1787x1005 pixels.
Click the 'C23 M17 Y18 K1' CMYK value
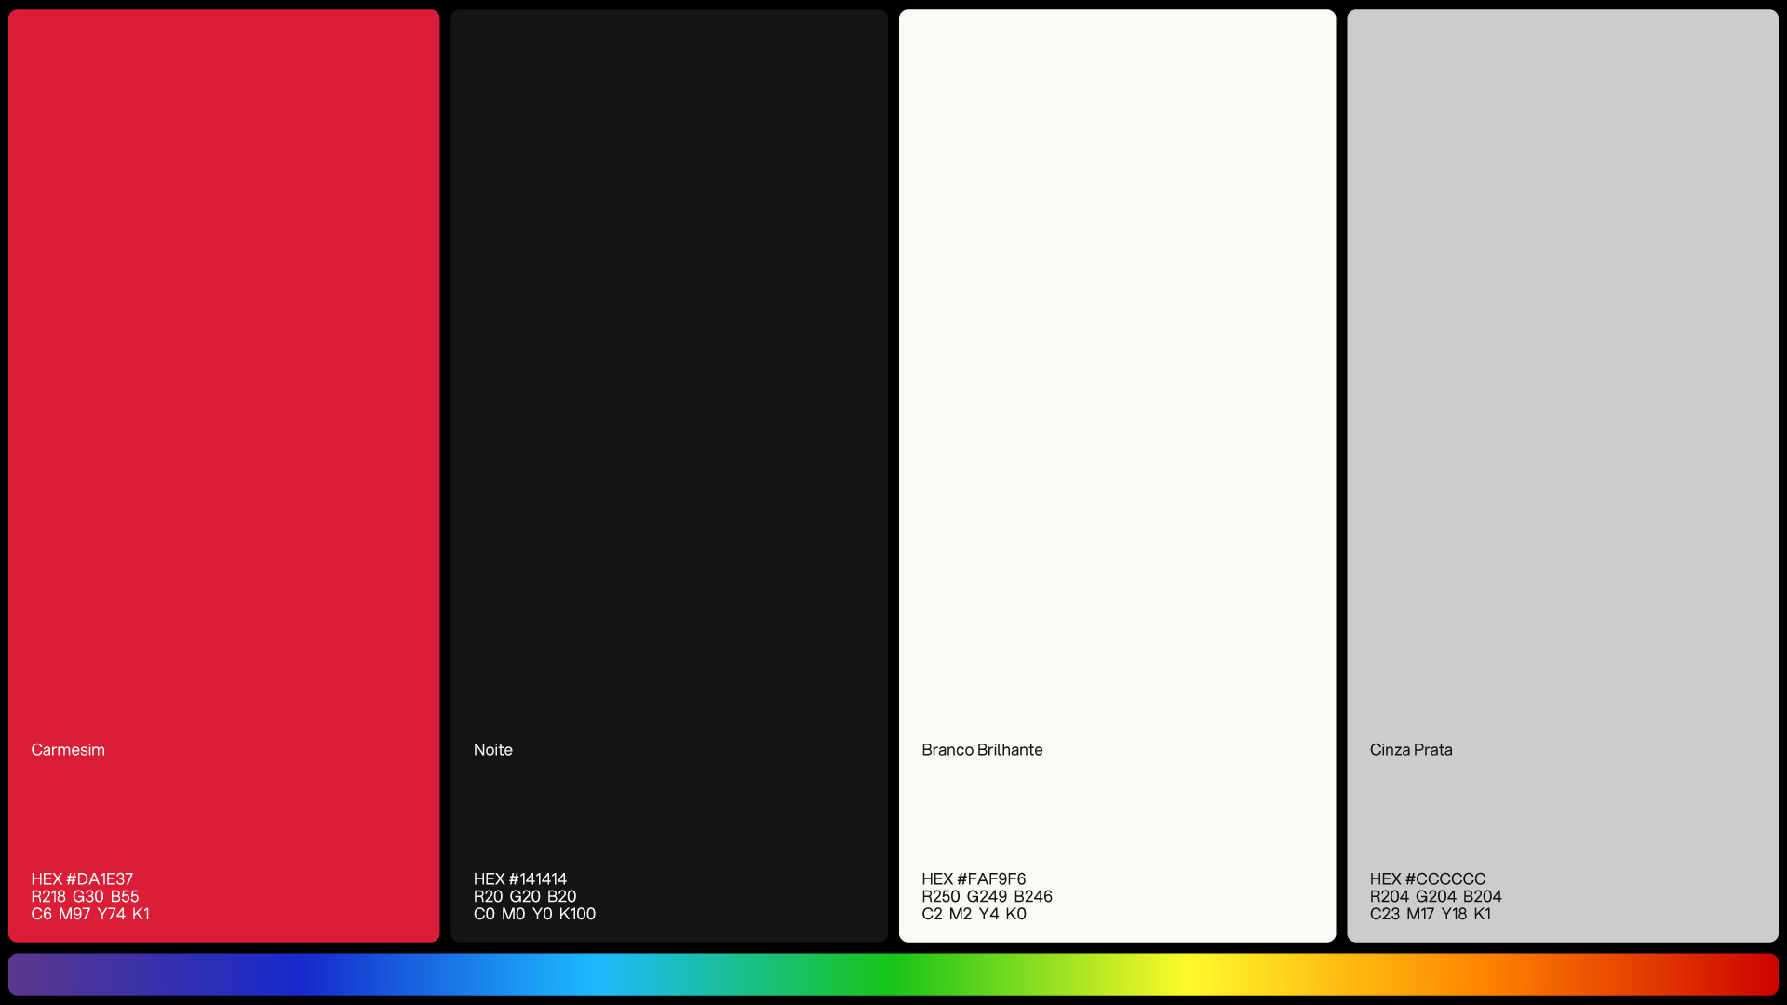[1431, 915]
